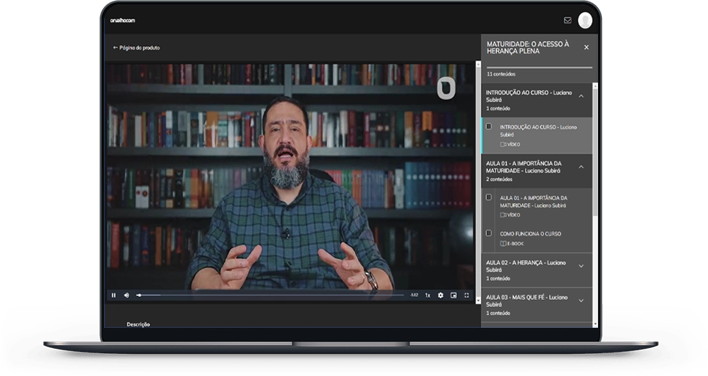Click the orualho.com logo
Viewport: 708px width, 376px height.
pyautogui.click(x=123, y=21)
